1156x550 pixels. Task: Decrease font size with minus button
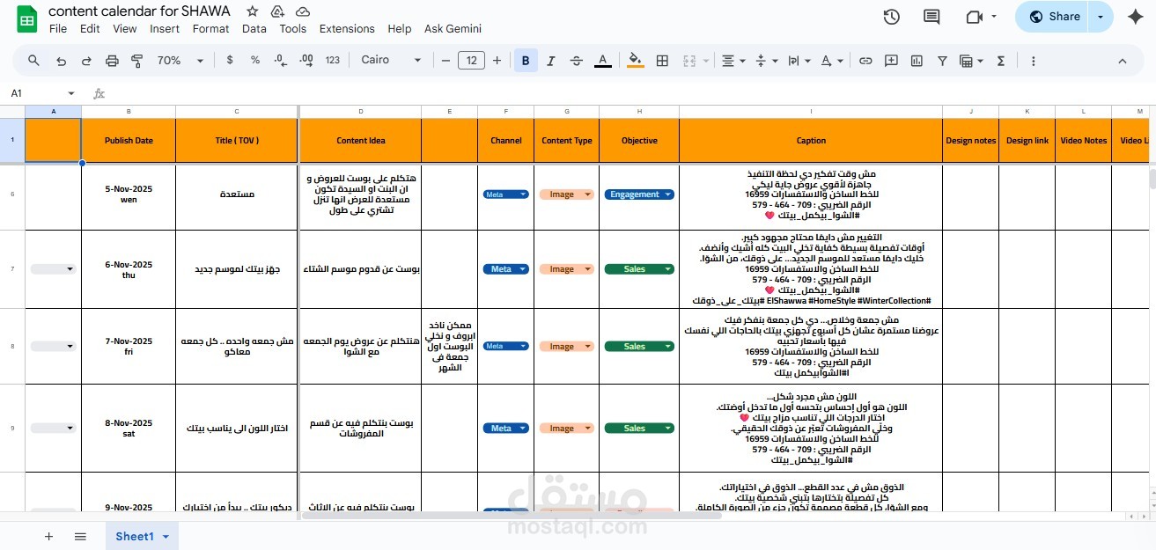[x=445, y=61]
